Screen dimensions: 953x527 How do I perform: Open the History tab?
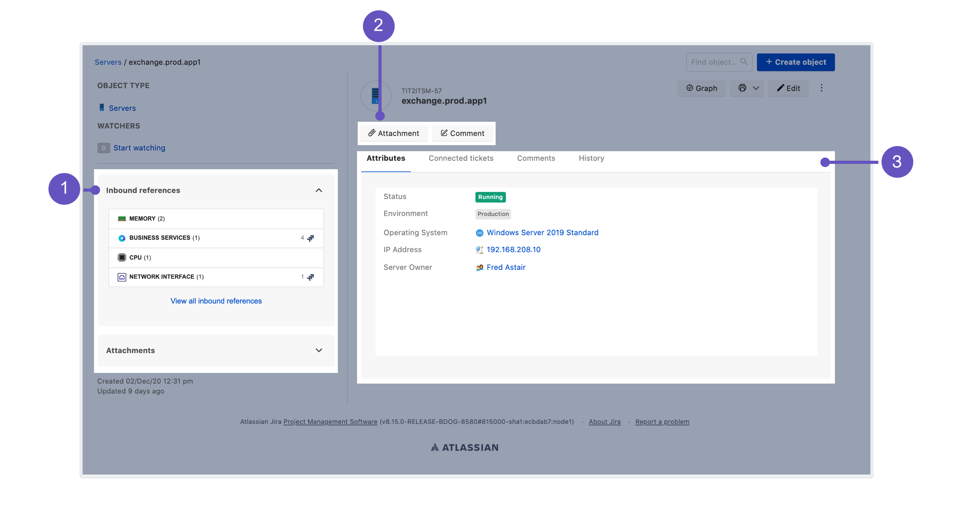click(x=591, y=158)
